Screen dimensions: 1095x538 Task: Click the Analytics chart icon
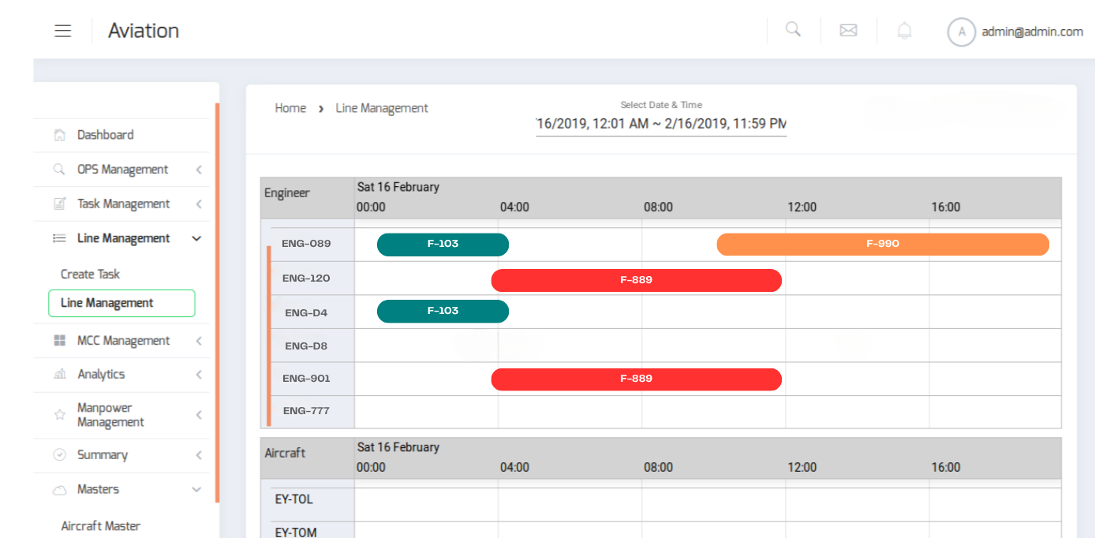pos(59,375)
